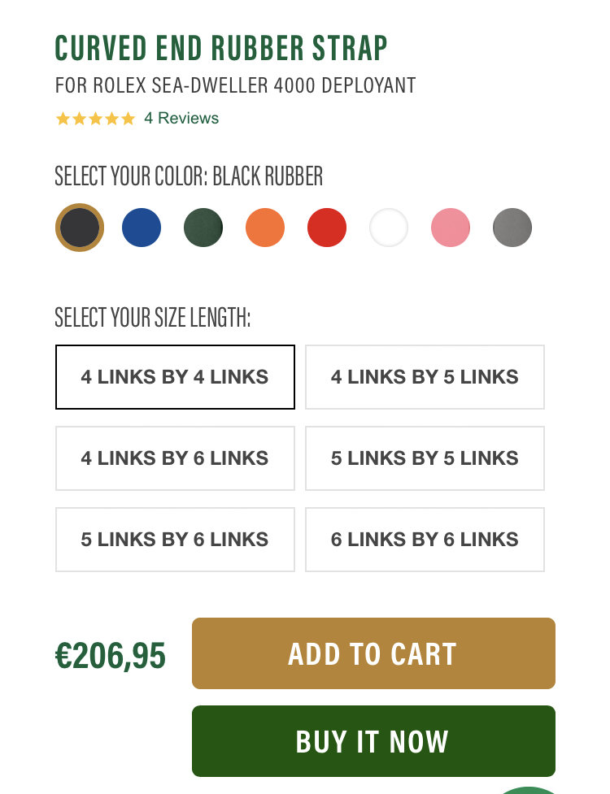Screen dimensions: 610x794
Task: Select the pink color swatch
Action: 451,228
